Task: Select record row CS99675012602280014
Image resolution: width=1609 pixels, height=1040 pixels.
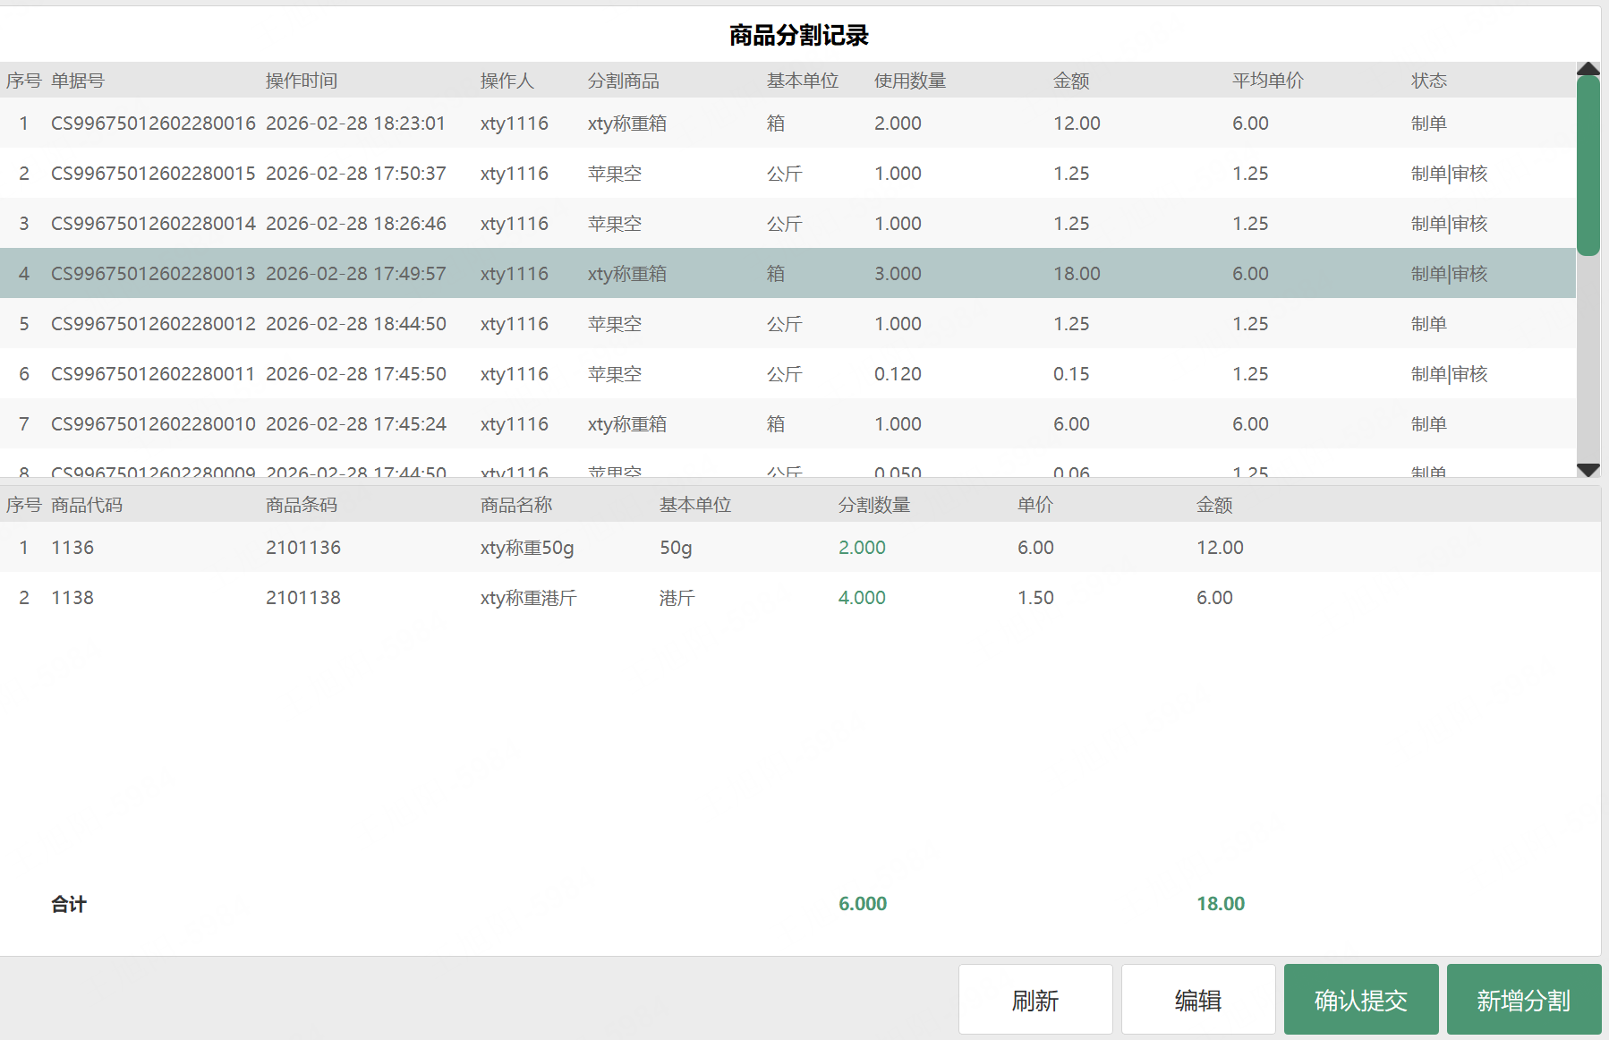Action: pos(153,224)
